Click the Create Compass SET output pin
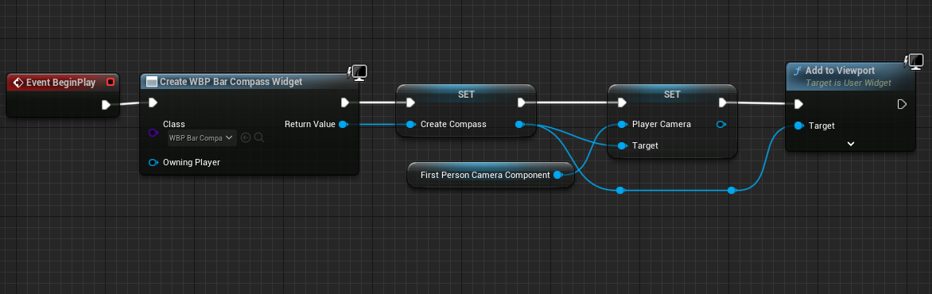 point(519,124)
